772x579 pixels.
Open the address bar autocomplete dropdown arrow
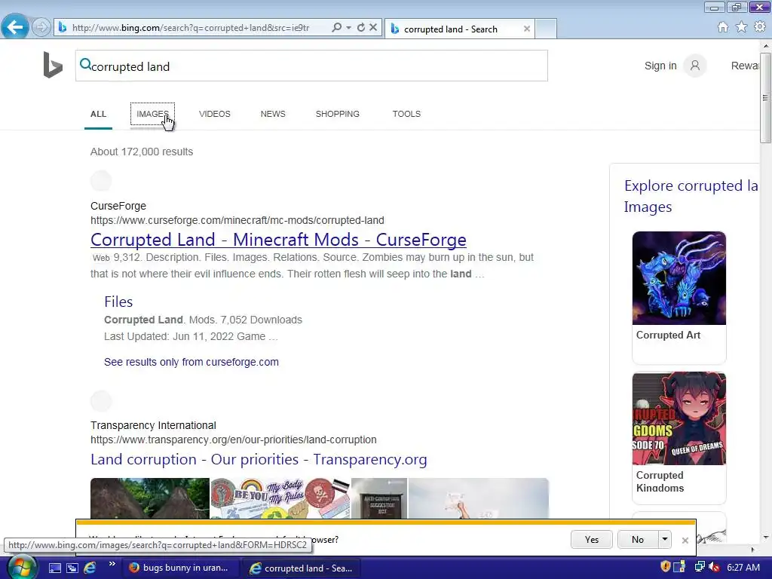click(348, 28)
